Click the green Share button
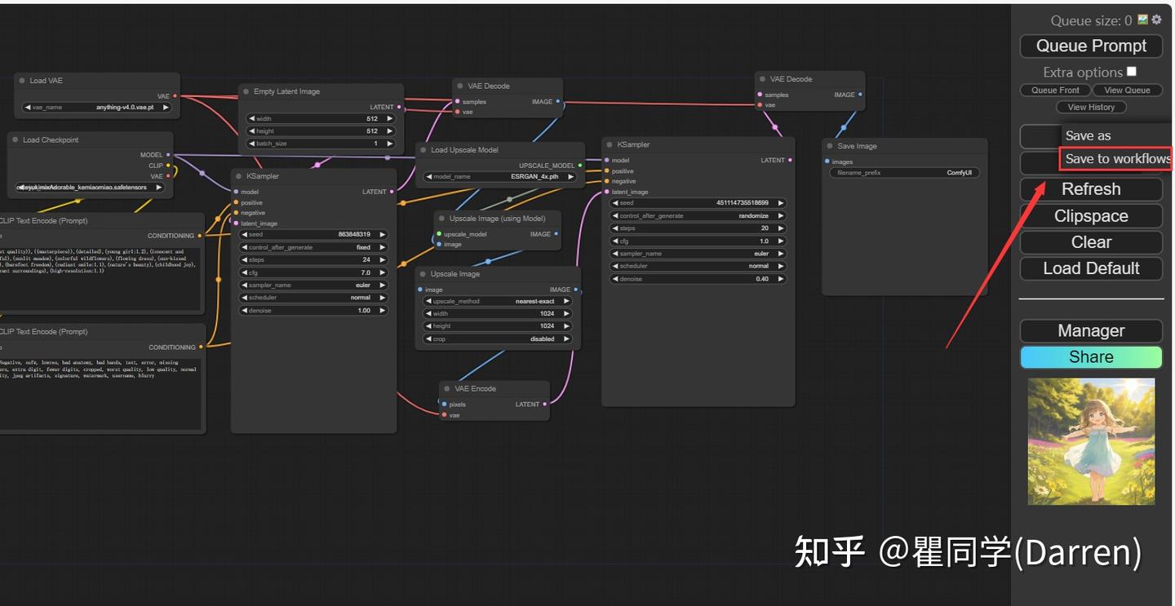 click(x=1091, y=356)
